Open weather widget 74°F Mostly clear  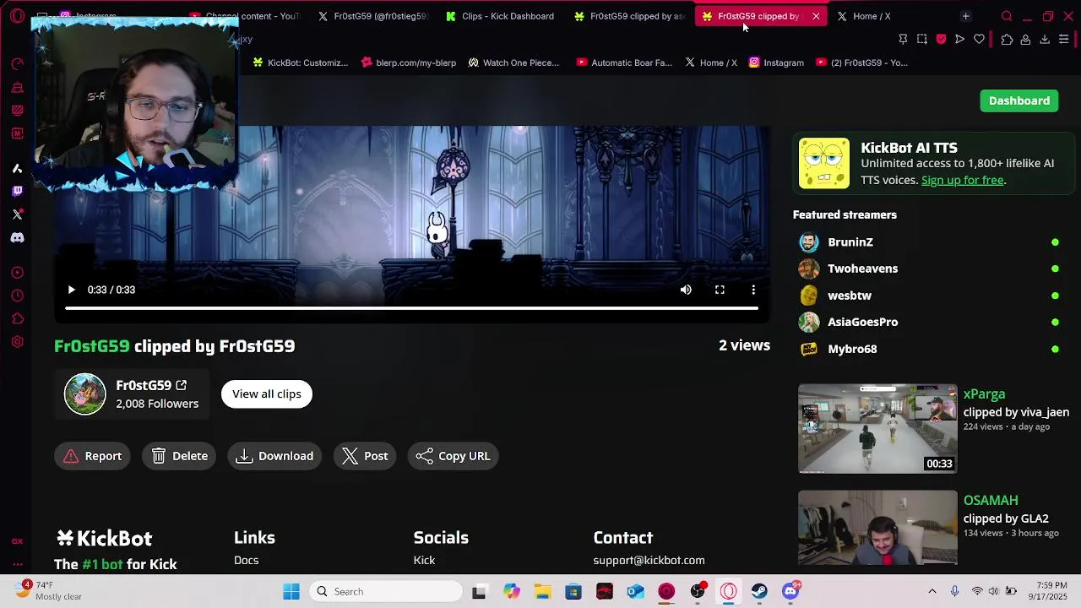(x=47, y=591)
